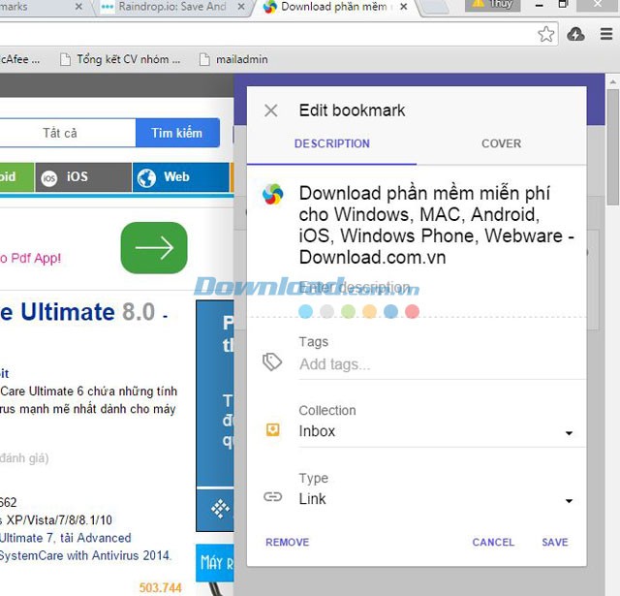Open the mailadmin bookmark
The image size is (620, 596).
(x=233, y=59)
